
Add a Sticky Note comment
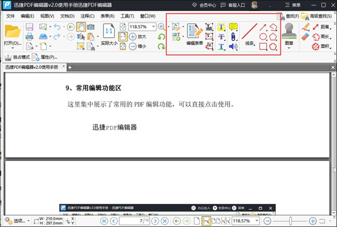click(x=233, y=27)
